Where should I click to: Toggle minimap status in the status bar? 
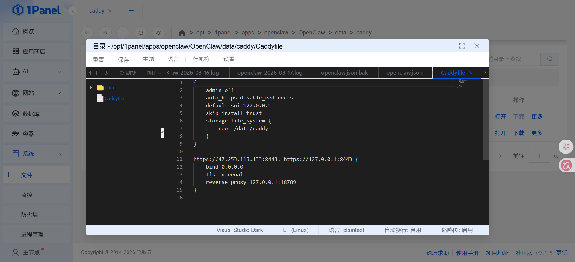[457, 230]
